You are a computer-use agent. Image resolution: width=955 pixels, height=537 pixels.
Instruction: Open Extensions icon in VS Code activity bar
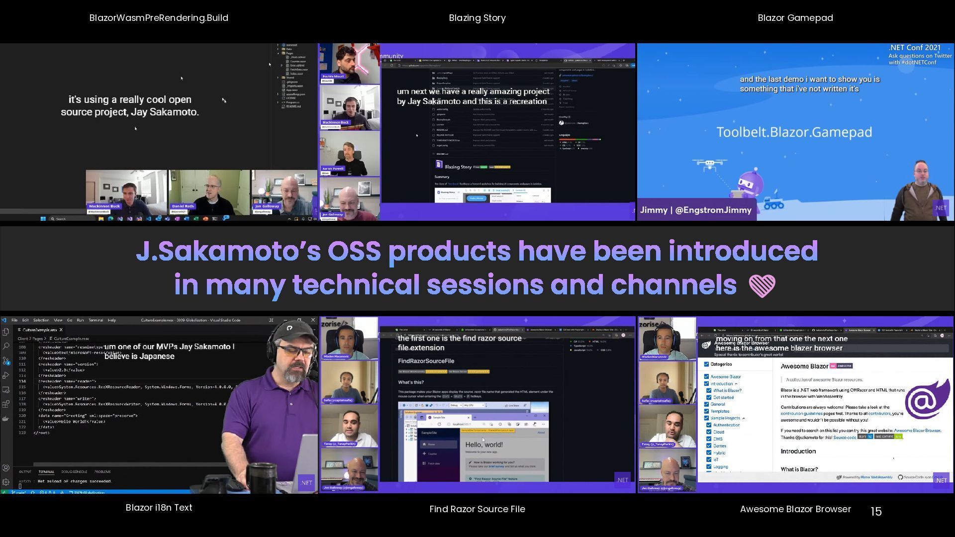tap(6, 404)
